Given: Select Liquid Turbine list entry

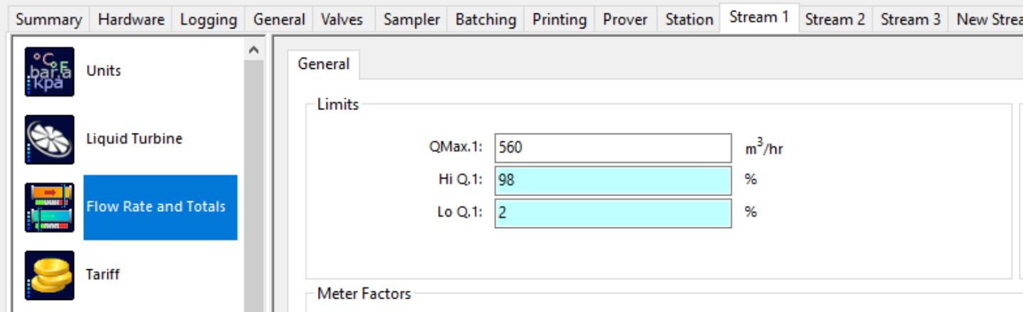Looking at the screenshot, I should (x=134, y=139).
